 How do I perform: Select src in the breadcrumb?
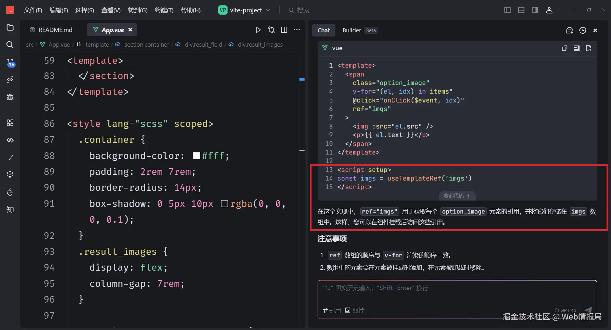point(30,45)
